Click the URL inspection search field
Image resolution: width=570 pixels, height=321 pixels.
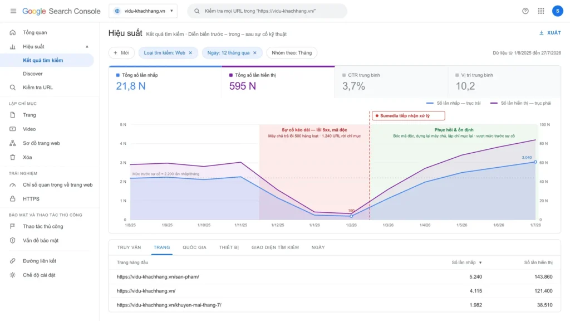tap(267, 11)
